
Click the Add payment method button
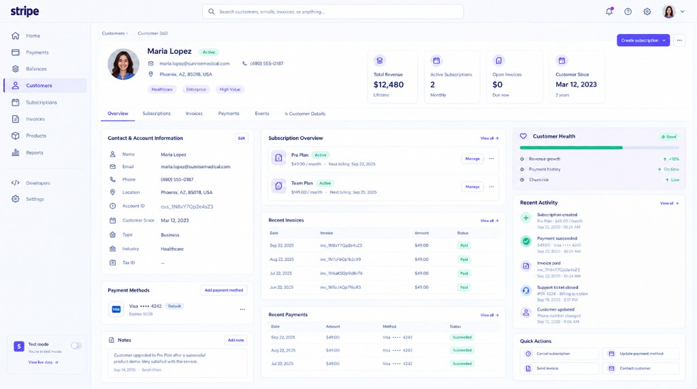pyautogui.click(x=223, y=290)
